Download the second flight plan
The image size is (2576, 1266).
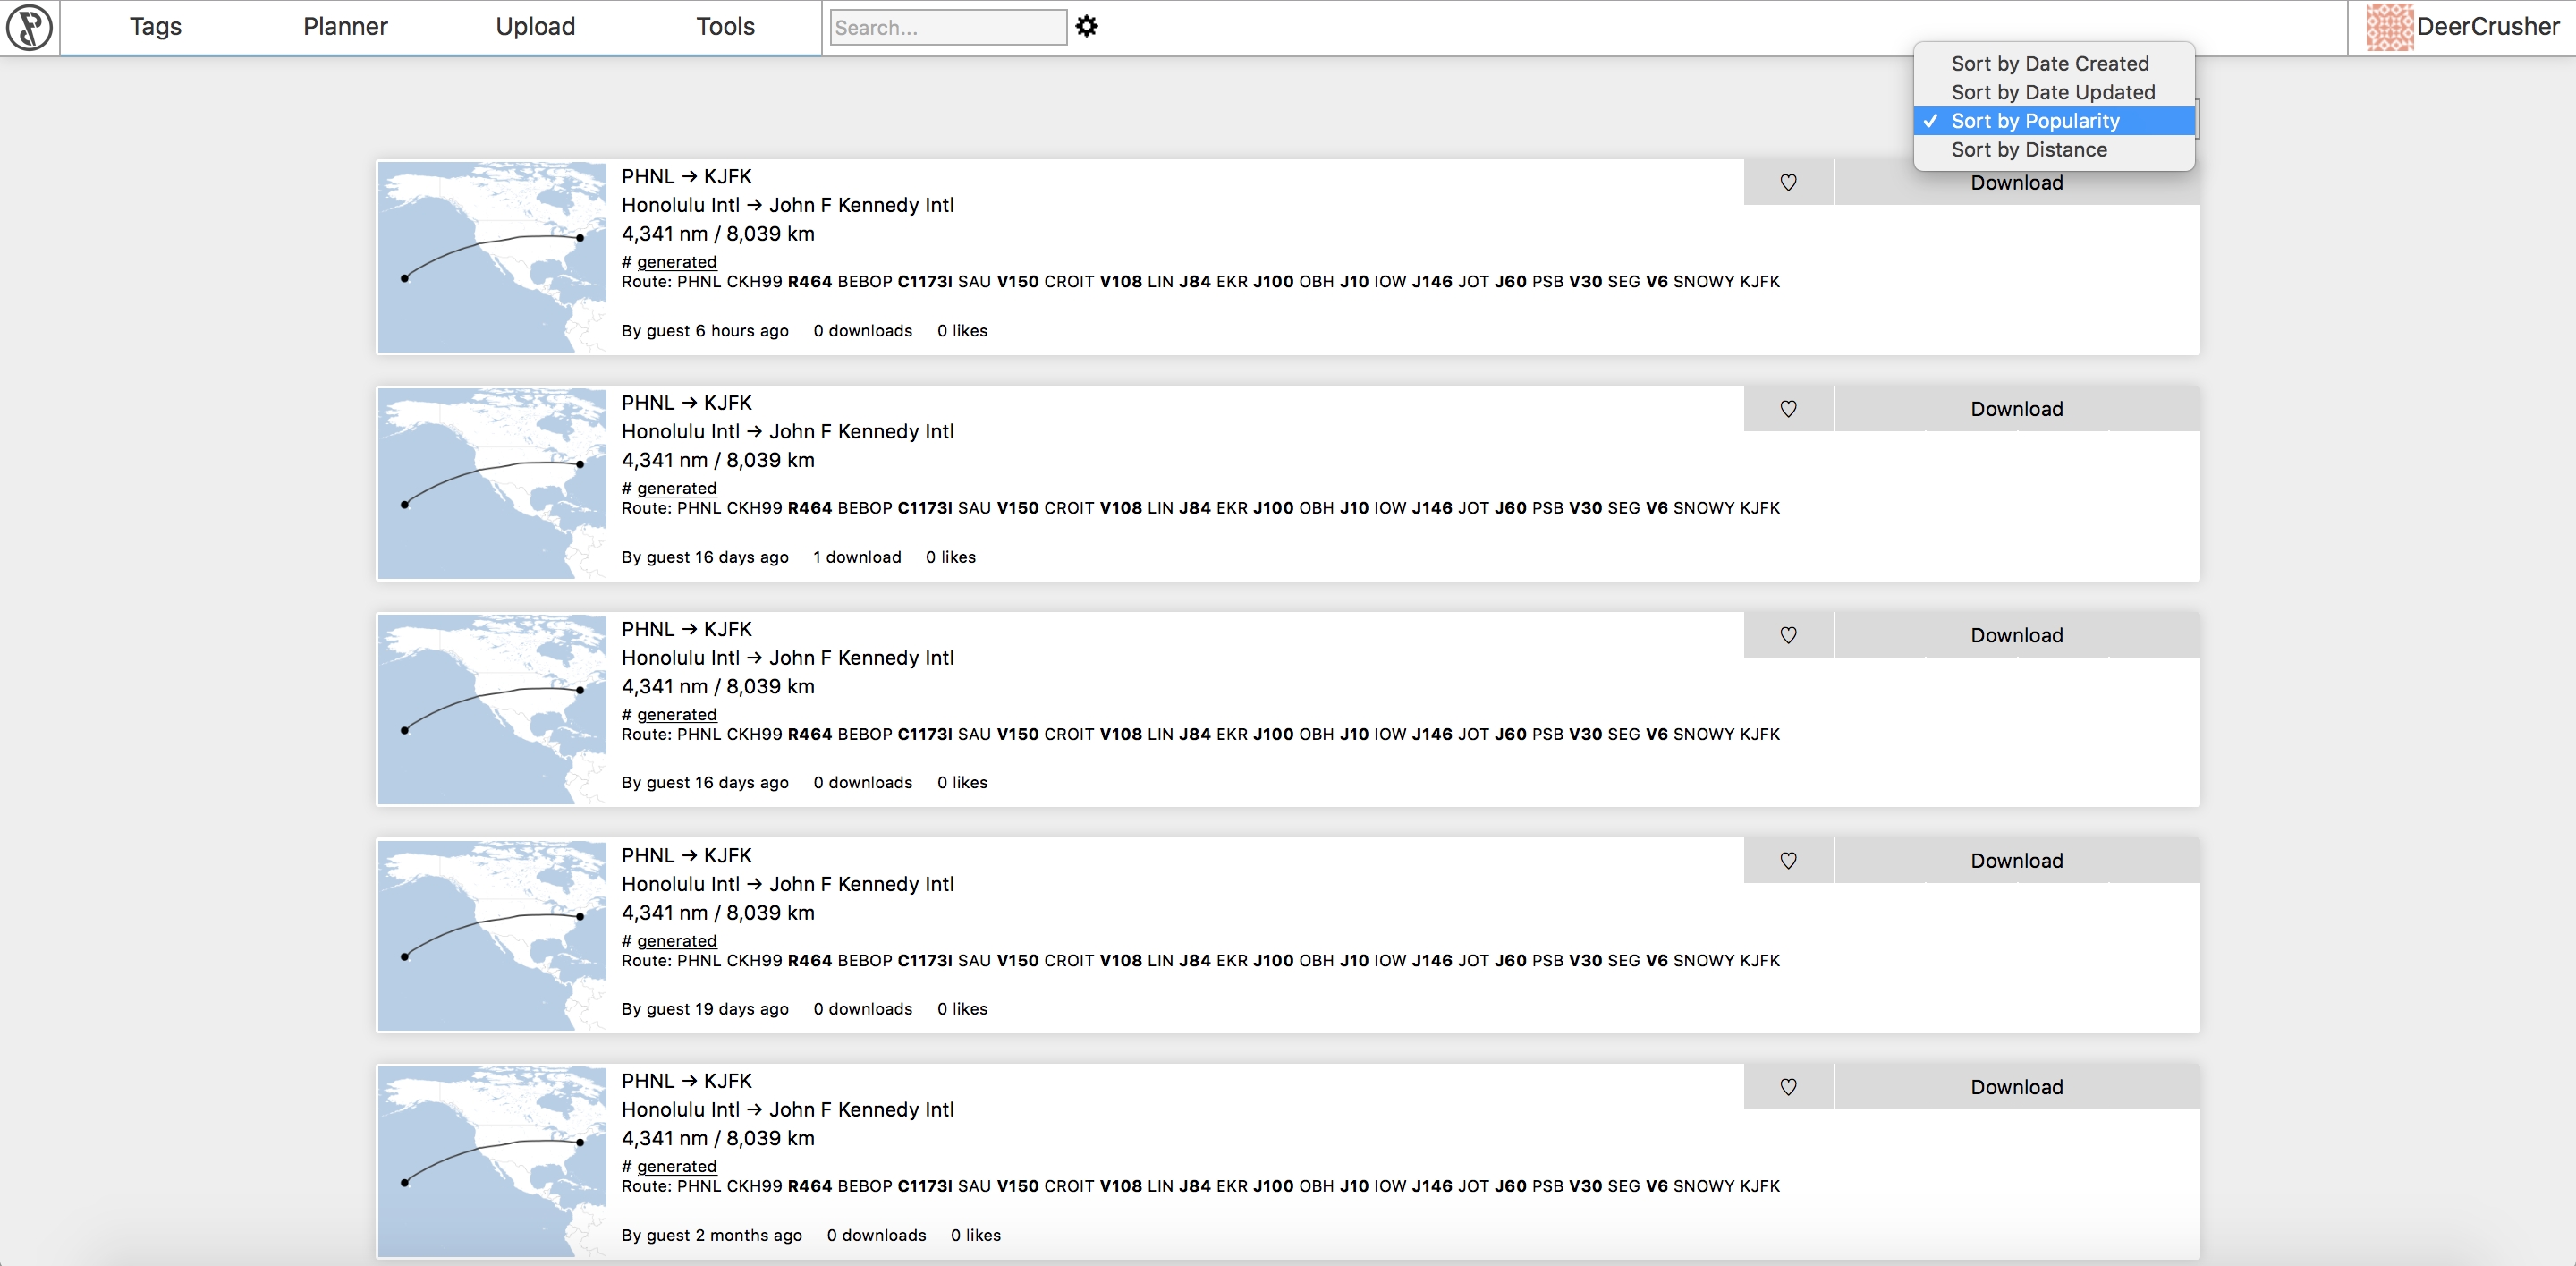[2016, 409]
